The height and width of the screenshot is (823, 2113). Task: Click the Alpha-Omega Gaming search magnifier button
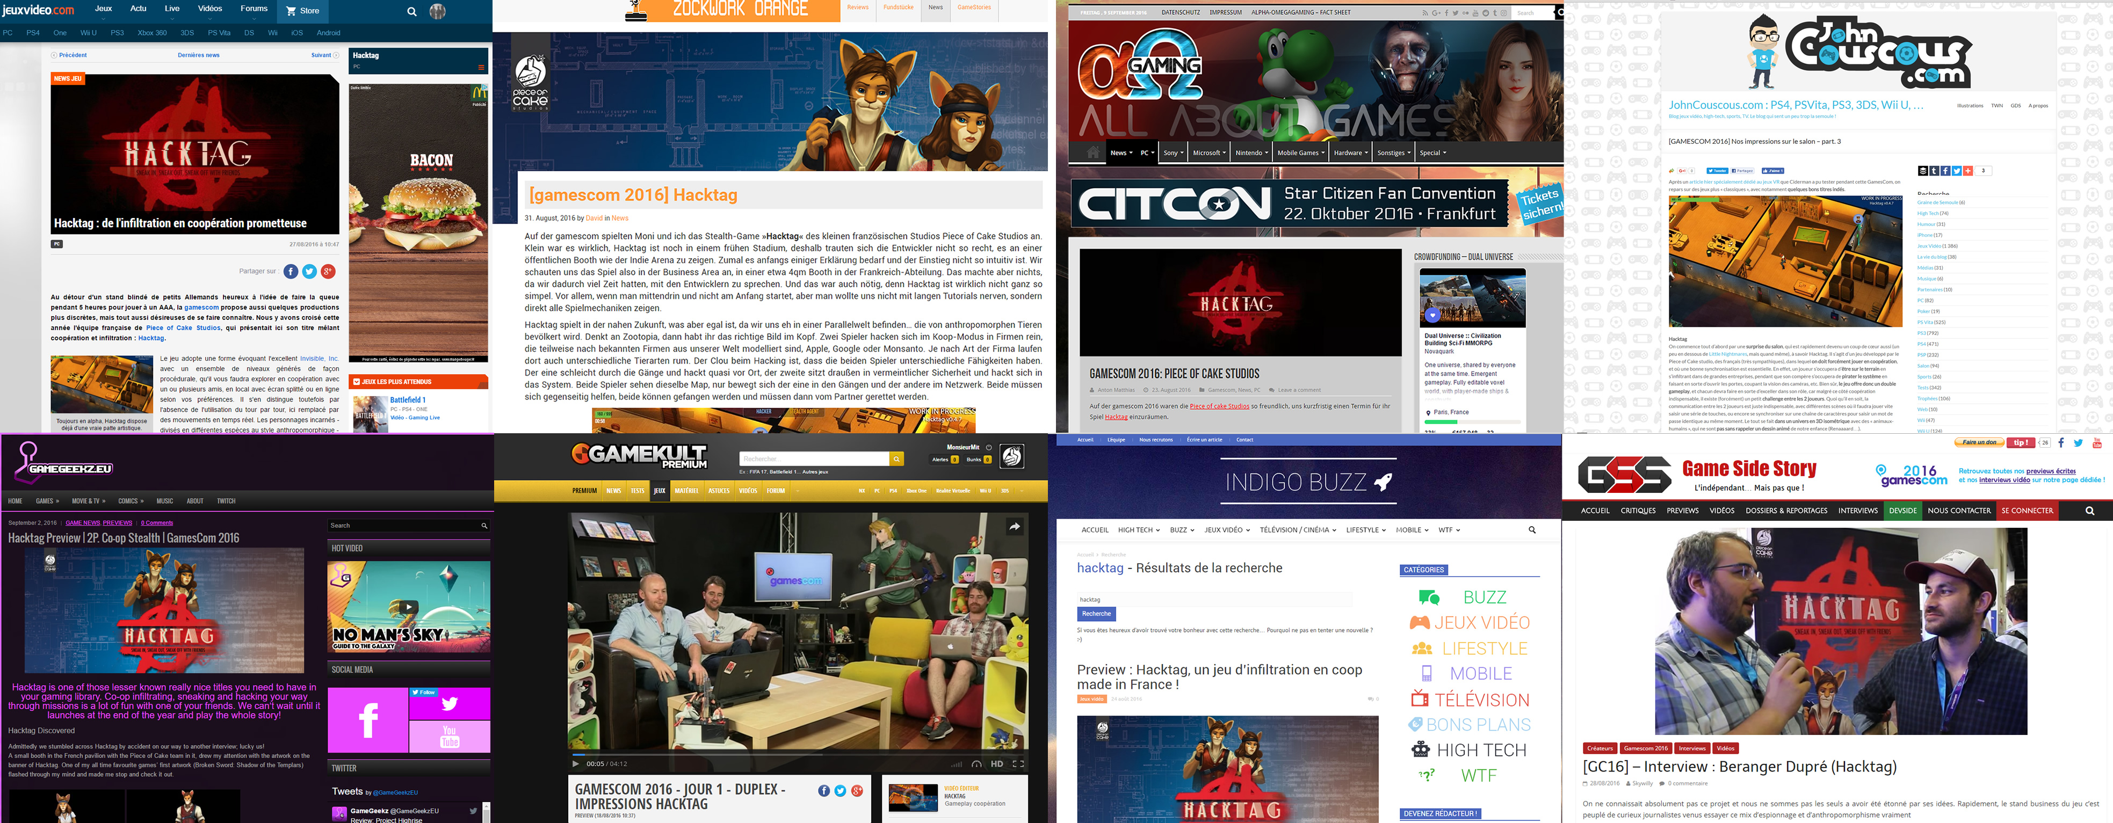click(1561, 12)
